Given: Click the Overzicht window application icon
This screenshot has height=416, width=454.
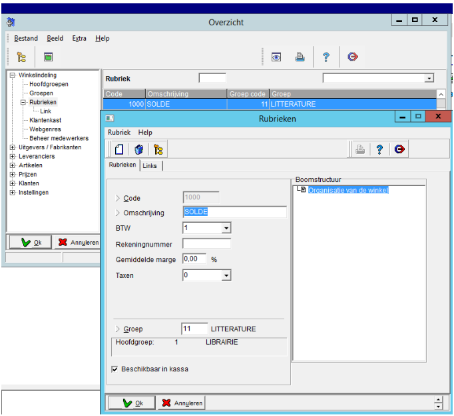Looking at the screenshot, I should pos(11,22).
